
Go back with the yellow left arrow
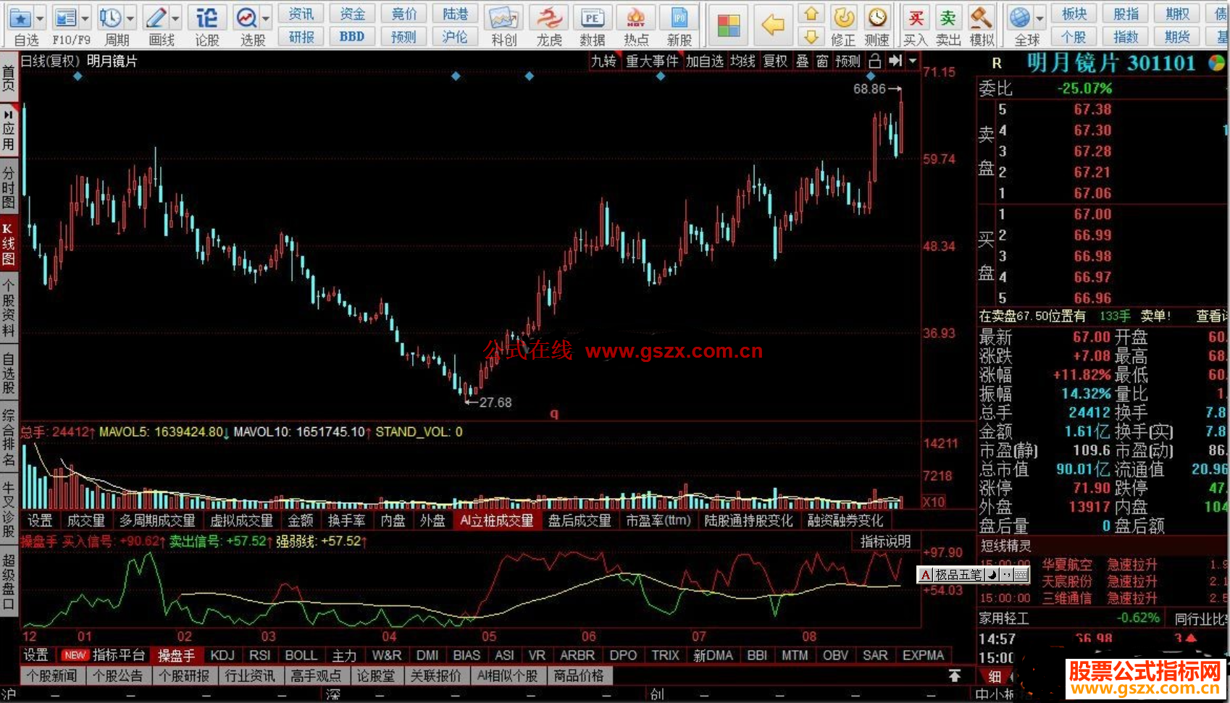pyautogui.click(x=773, y=25)
